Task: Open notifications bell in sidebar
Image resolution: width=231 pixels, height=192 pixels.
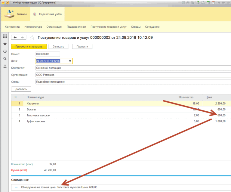Action: pyautogui.click(x=5, y=66)
